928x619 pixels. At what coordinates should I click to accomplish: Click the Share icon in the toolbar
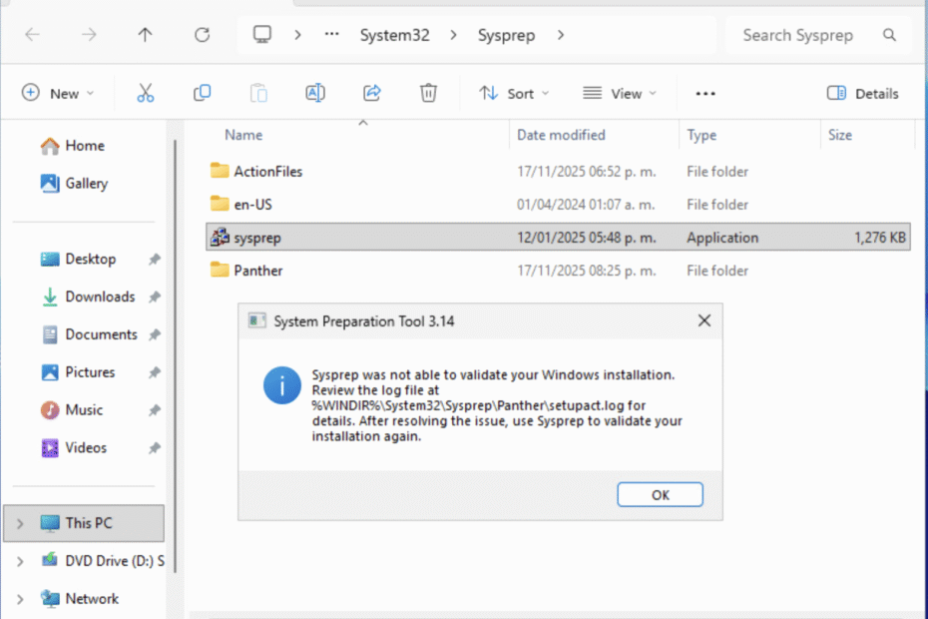[371, 93]
